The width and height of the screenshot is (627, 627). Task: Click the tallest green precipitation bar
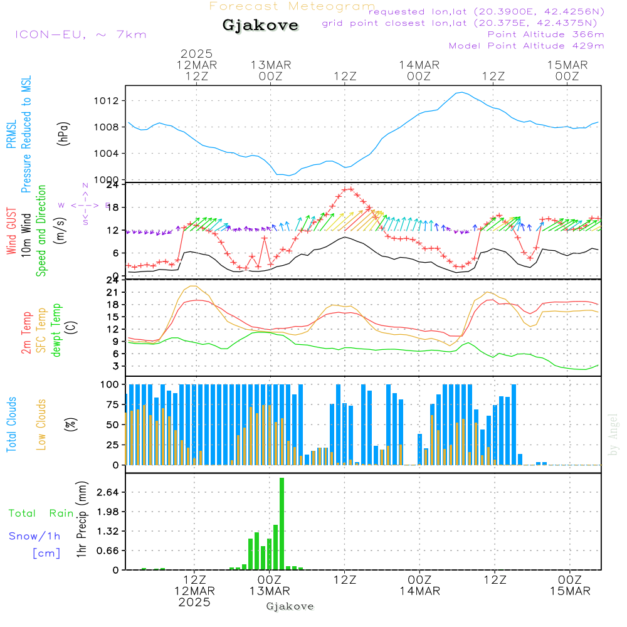(x=282, y=523)
